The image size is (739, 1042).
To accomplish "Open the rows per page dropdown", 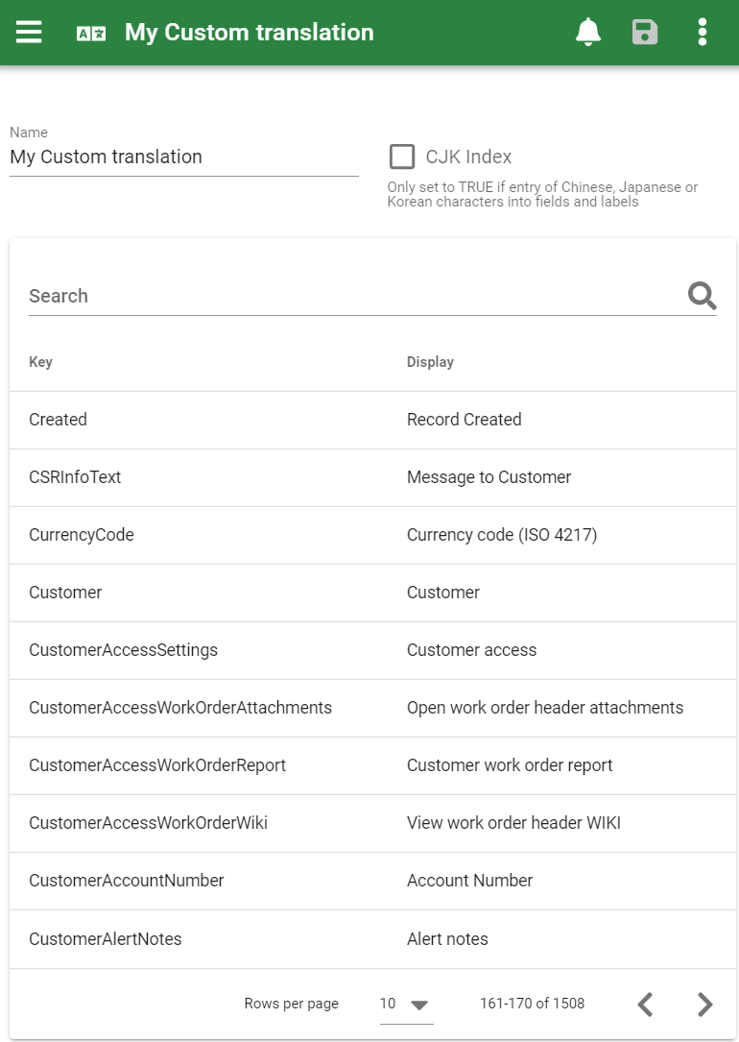I will (x=406, y=1004).
